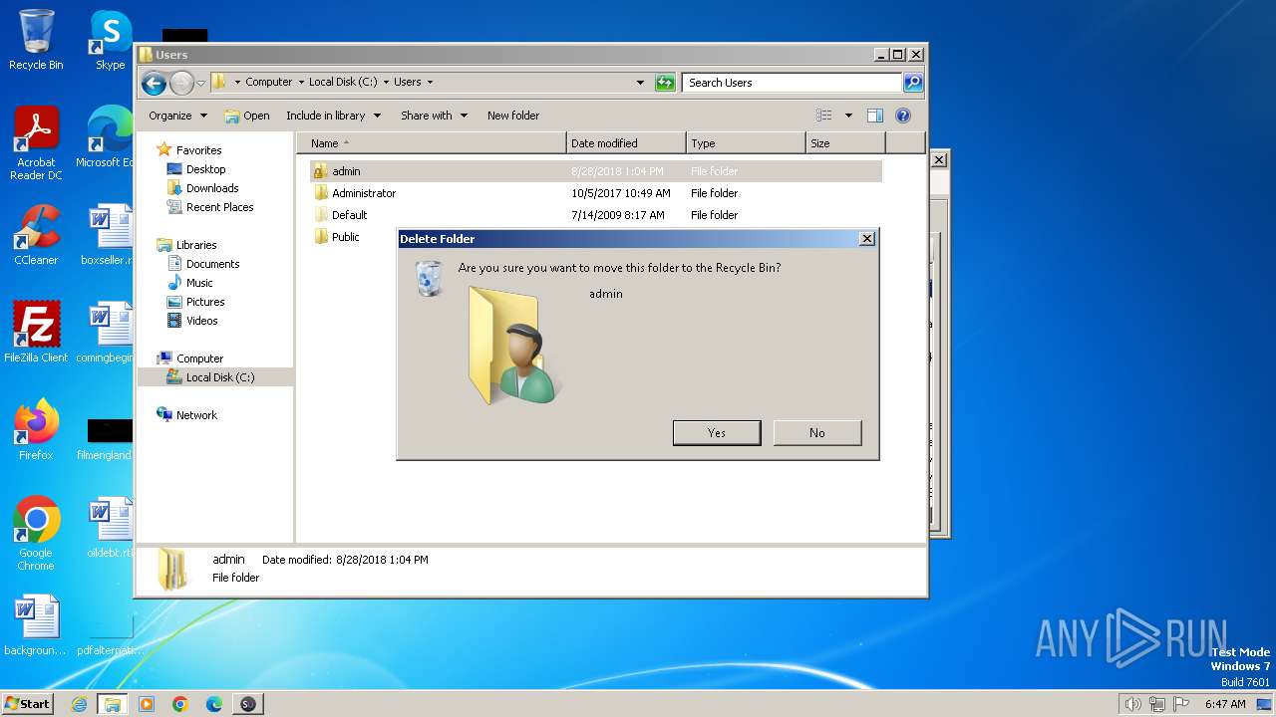Open the More view options dropdown arrow
Image resolution: width=1276 pixels, height=717 pixels.
848,116
